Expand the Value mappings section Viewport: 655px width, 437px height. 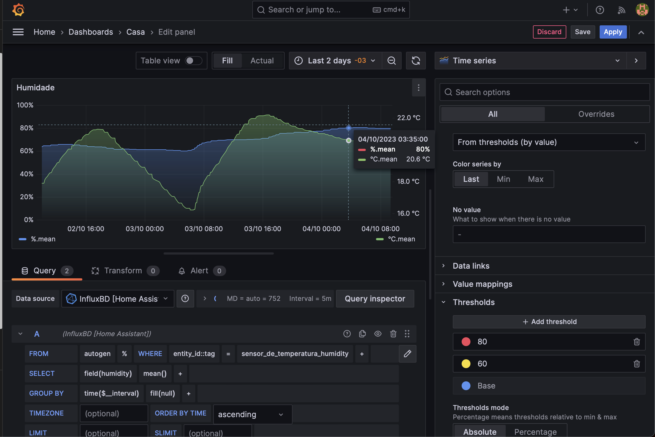[482, 284]
